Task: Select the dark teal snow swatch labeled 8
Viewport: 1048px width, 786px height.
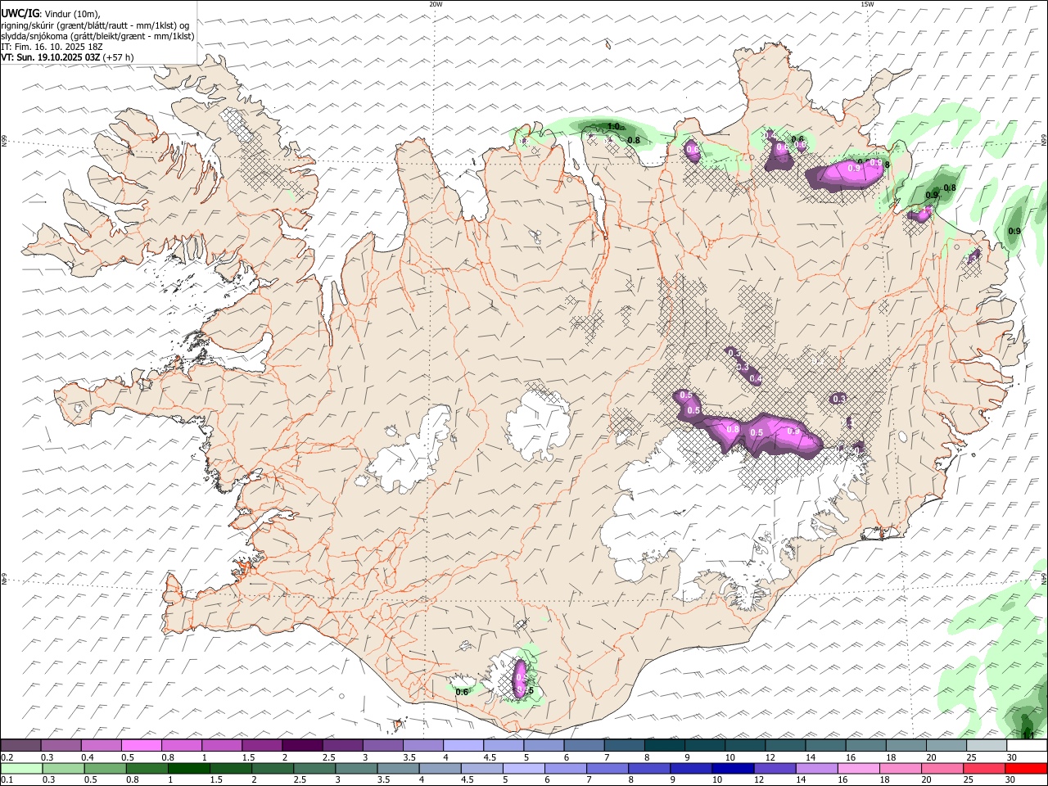Action: click(665, 745)
